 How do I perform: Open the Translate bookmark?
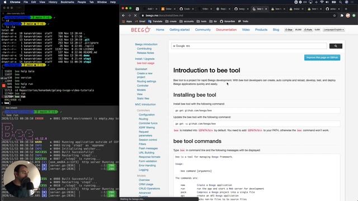[156, 21]
